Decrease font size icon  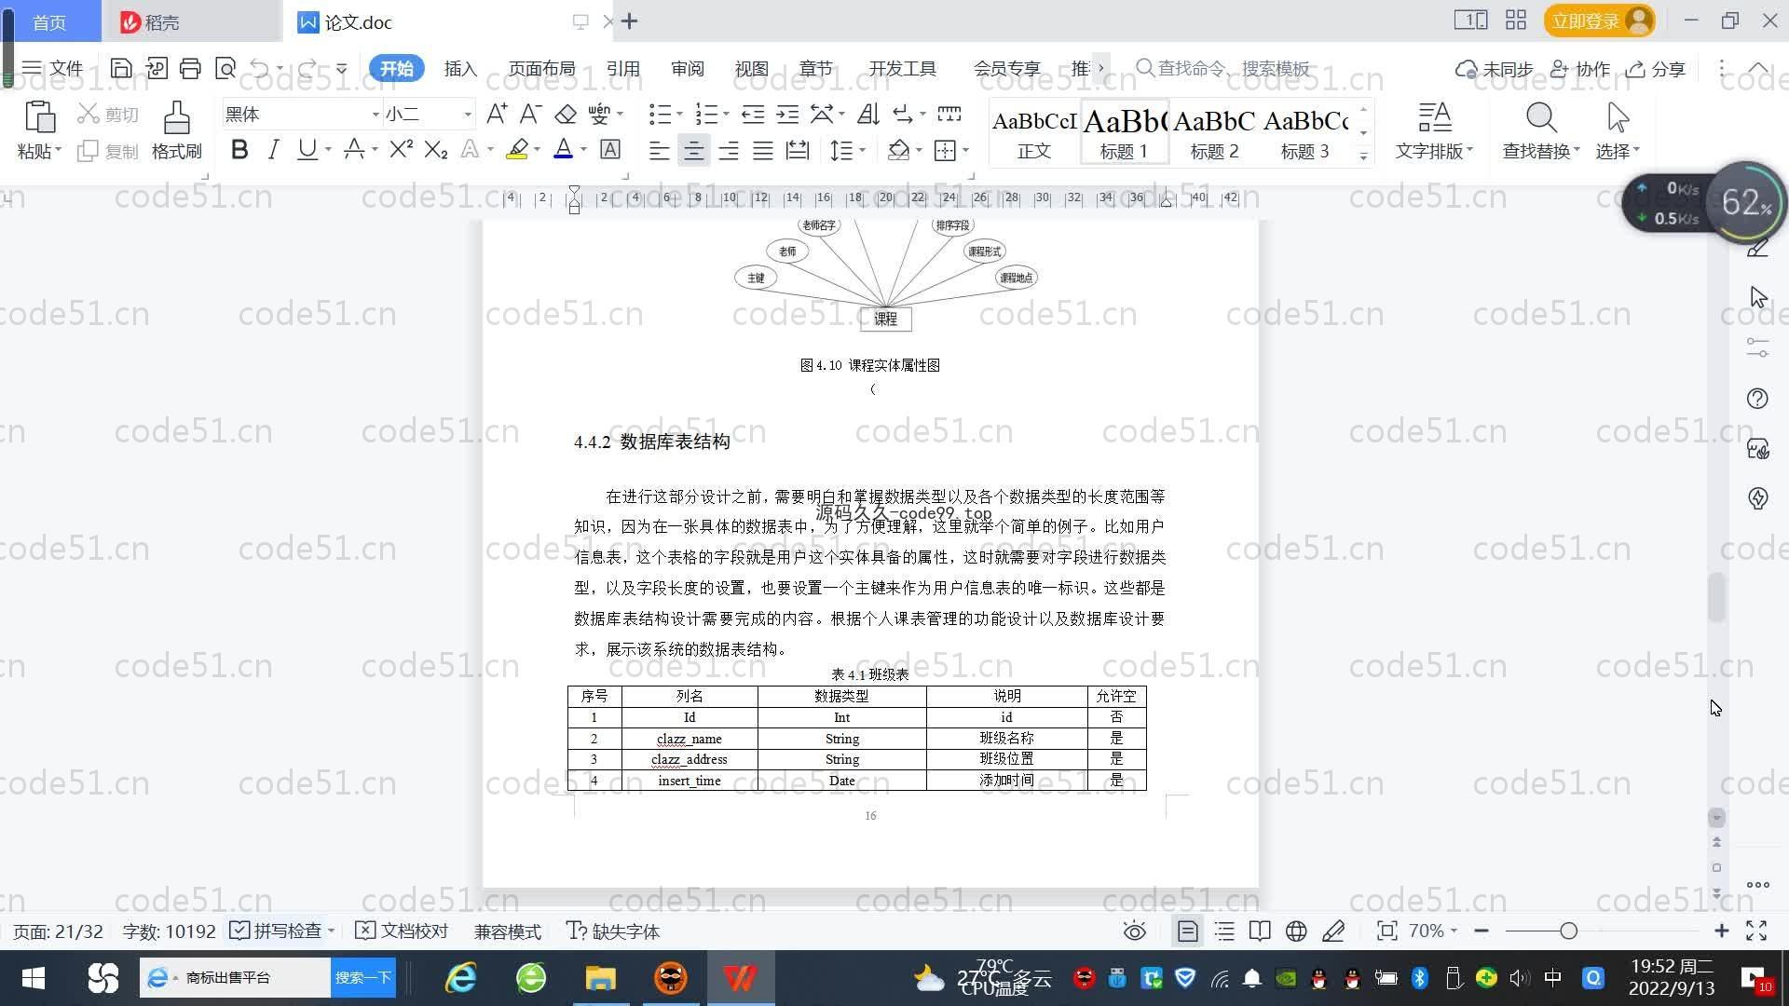coord(530,114)
